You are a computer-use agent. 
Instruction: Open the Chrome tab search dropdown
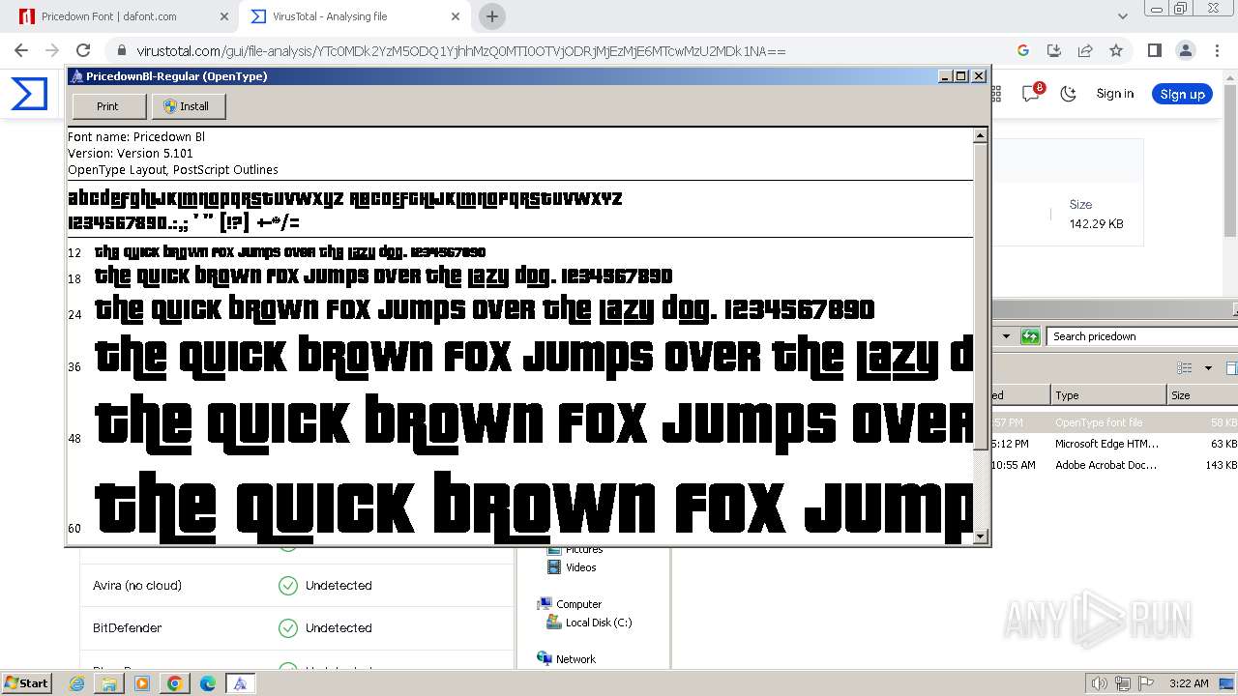pyautogui.click(x=1122, y=16)
